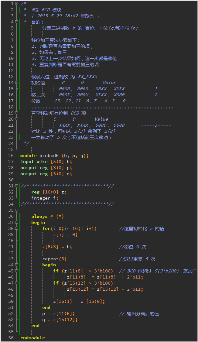This screenshot has height=342, width=198.
Task: Click the comment line '移位加三算法步骤如下:'
Action: pos(56,40)
